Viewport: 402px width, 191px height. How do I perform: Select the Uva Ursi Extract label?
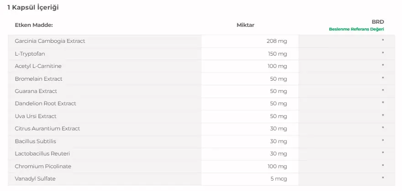tap(36, 116)
